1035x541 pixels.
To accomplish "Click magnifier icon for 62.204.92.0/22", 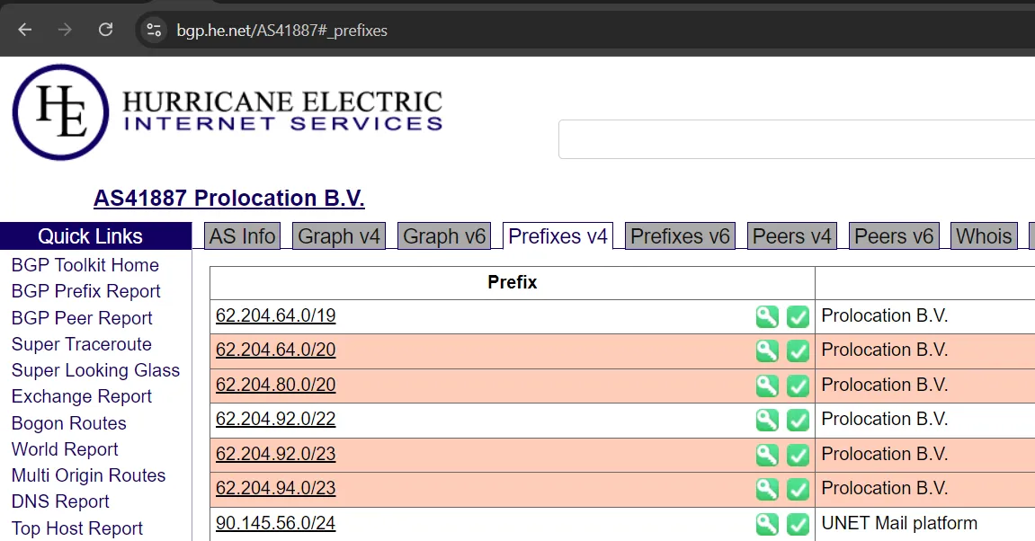I will (x=767, y=420).
